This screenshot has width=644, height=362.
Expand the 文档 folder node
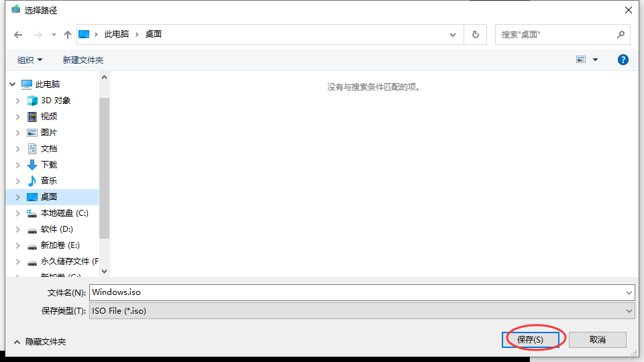pyautogui.click(x=17, y=149)
